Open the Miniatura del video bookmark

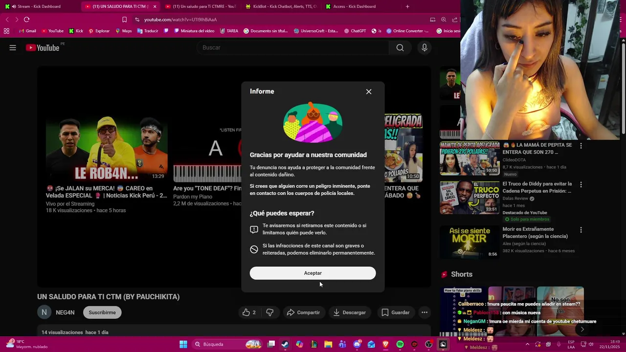pos(194,31)
